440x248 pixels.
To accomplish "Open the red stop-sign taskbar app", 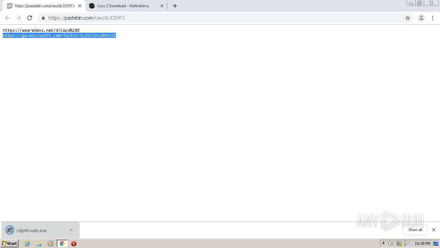I will pyautogui.click(x=74, y=244).
